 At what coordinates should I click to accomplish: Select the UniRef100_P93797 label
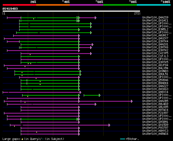pos(155,128)
